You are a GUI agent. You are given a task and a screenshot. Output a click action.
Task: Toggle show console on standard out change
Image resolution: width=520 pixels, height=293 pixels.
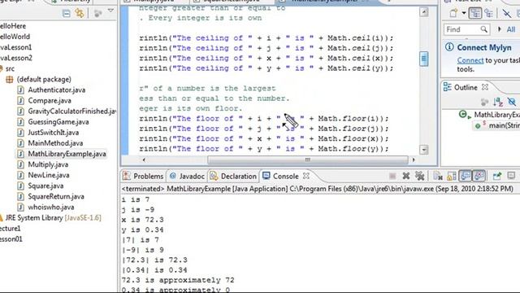coord(465,176)
